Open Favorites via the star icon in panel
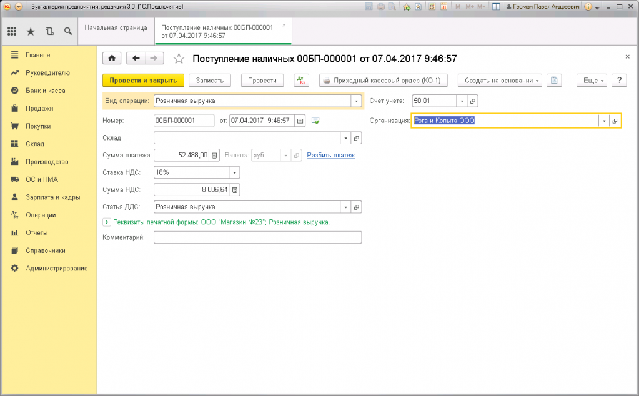This screenshot has height=396, width=639. click(31, 31)
